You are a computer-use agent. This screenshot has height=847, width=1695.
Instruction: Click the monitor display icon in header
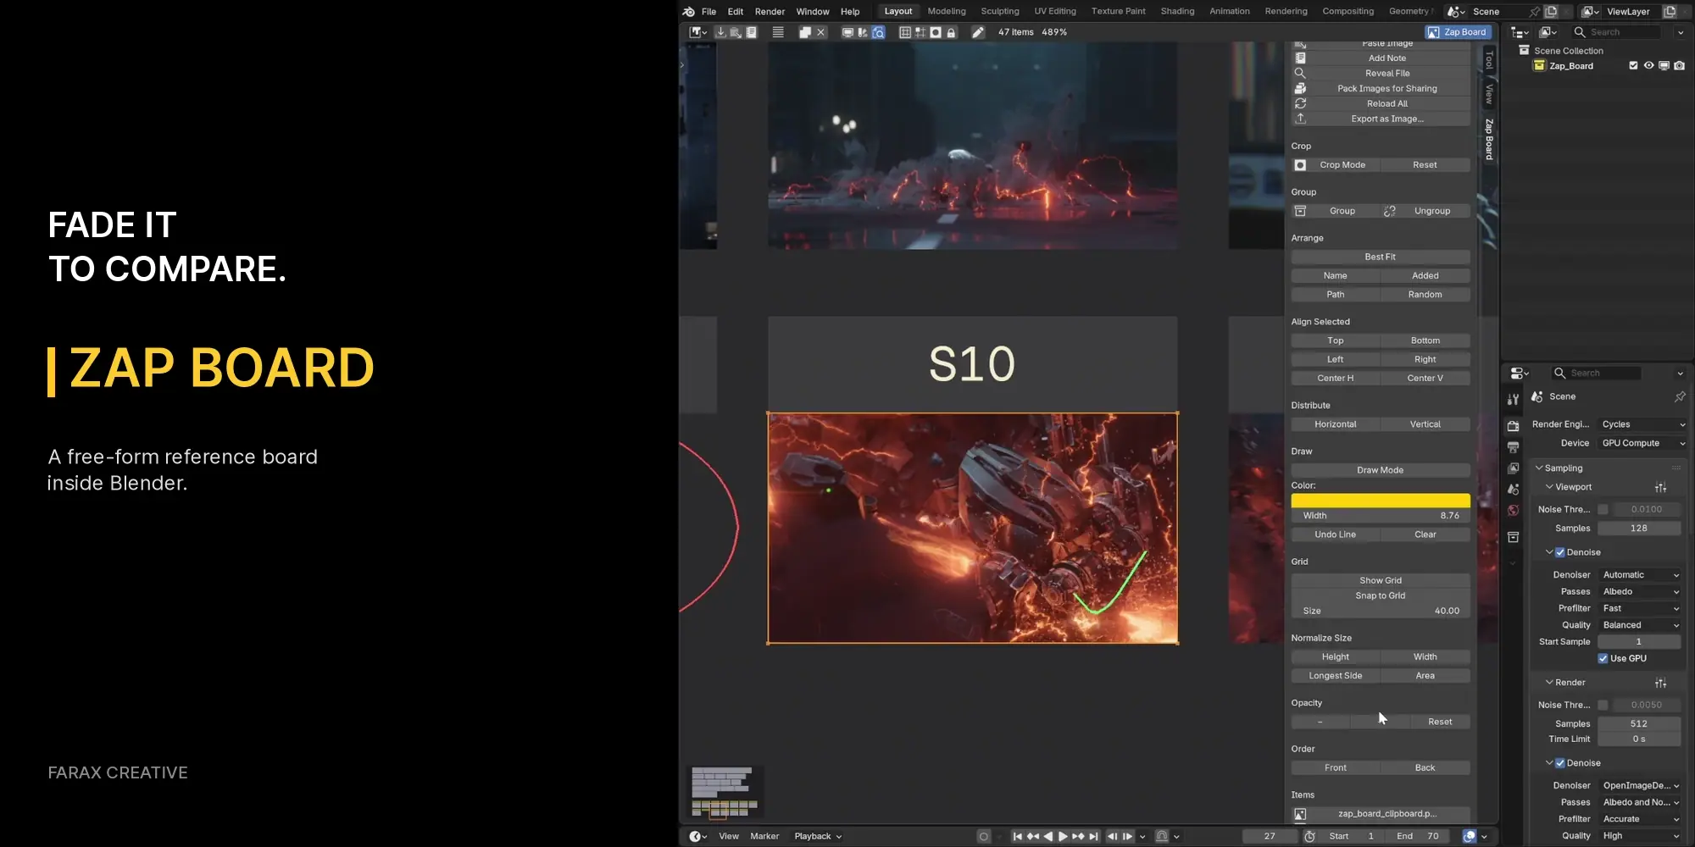(847, 32)
